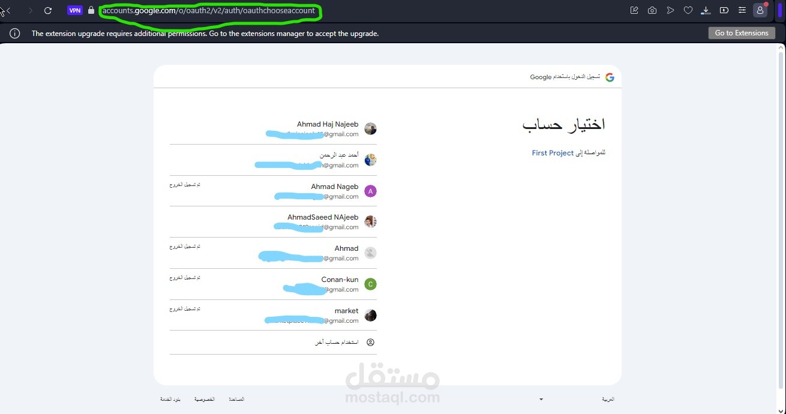
Task: Open downloads with the download arrow icon
Action: click(706, 10)
